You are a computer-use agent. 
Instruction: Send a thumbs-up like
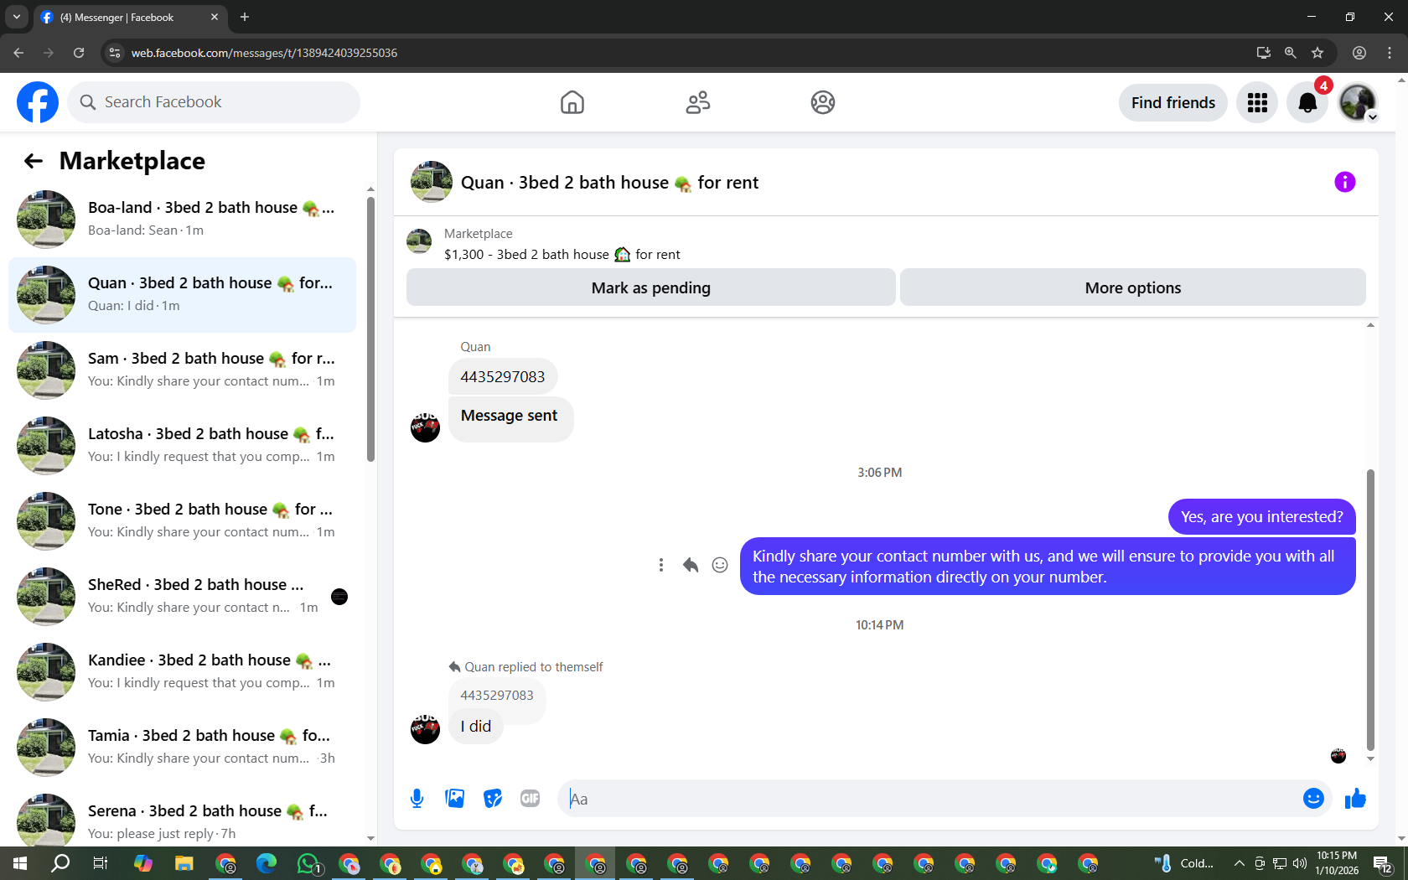pyautogui.click(x=1355, y=799)
